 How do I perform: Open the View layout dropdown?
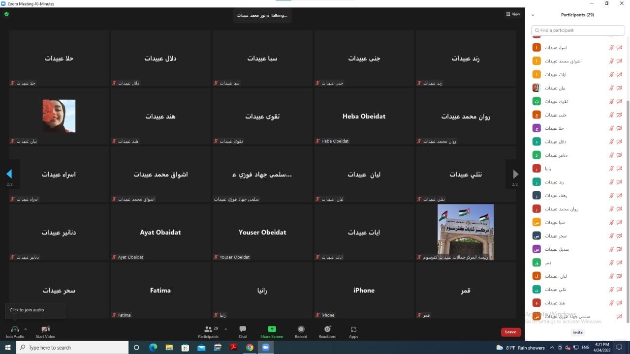tap(513, 14)
